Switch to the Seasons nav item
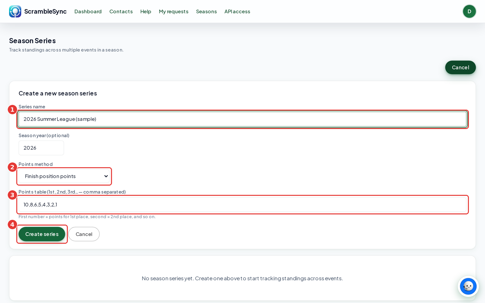This screenshot has height=303, width=485. click(206, 12)
